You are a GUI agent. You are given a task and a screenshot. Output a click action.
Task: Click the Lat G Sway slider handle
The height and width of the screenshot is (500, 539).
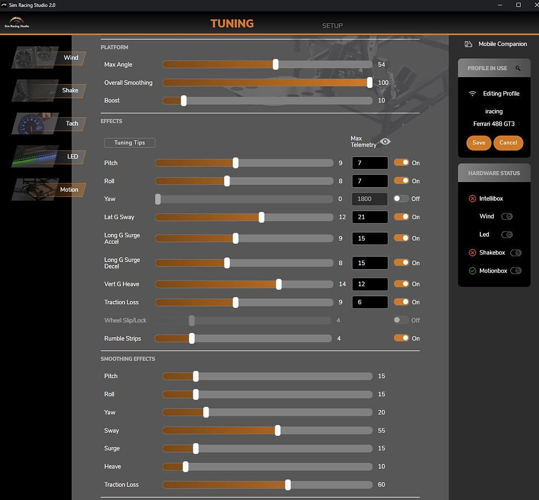click(261, 217)
